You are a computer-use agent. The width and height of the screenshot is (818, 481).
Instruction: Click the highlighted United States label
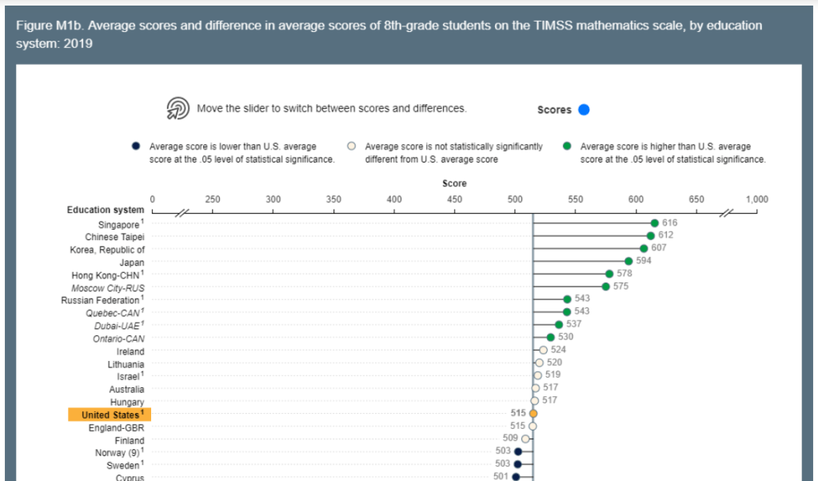[110, 415]
